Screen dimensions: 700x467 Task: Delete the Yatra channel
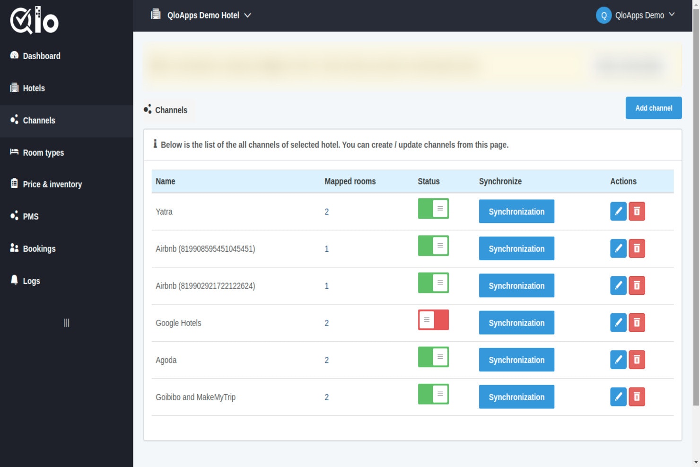637,211
